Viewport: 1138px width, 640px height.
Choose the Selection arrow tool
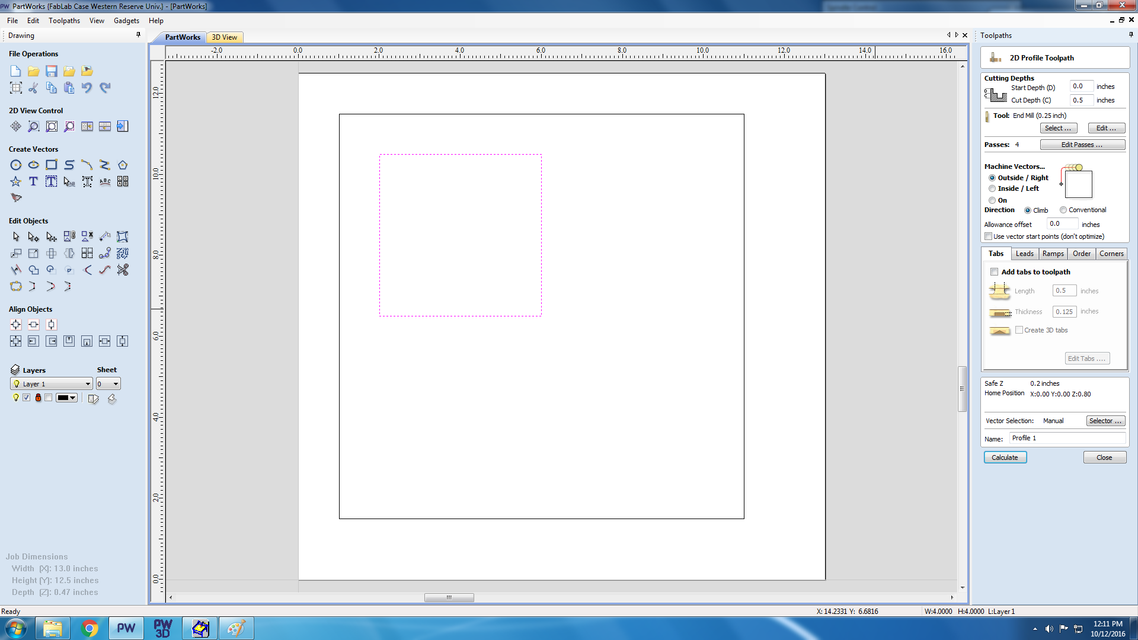click(16, 236)
